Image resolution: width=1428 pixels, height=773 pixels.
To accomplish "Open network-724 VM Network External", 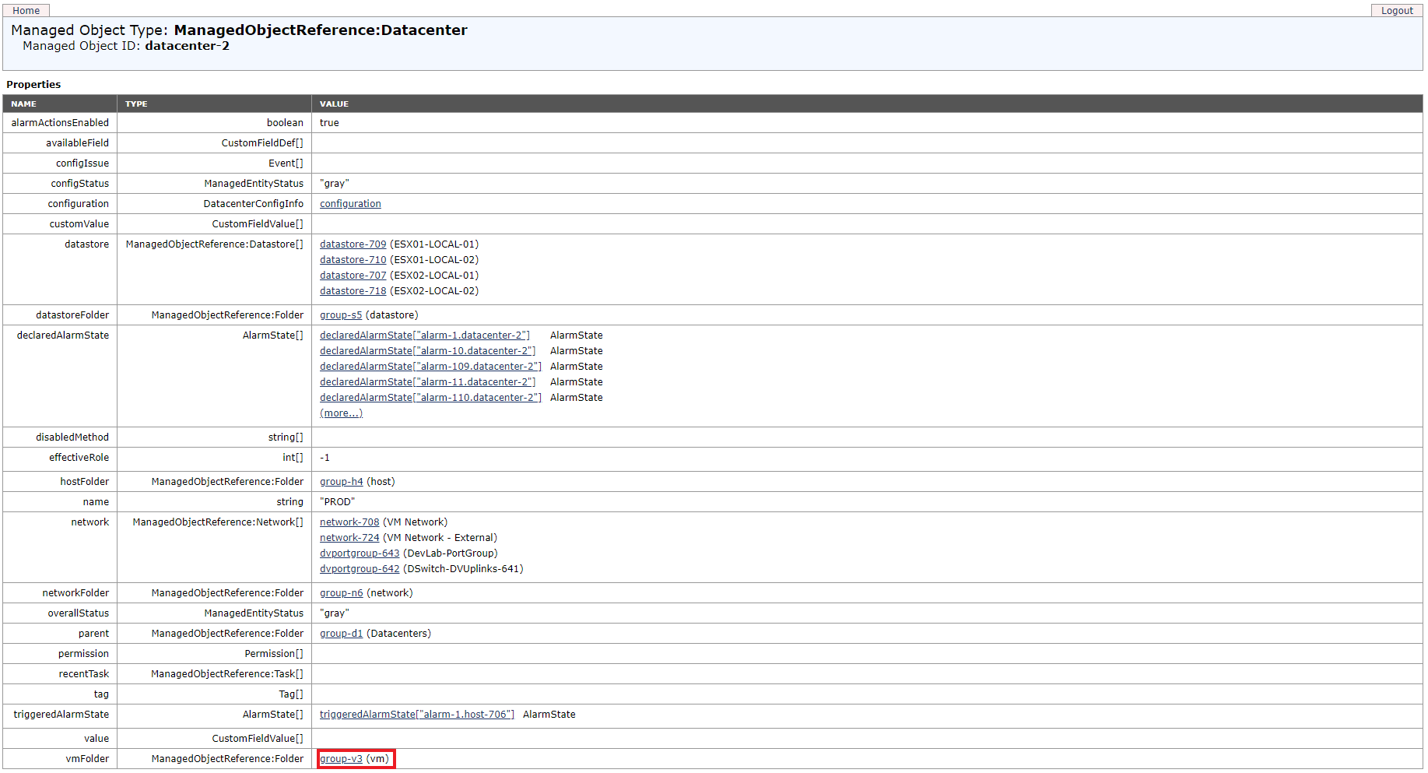I will click(x=349, y=537).
